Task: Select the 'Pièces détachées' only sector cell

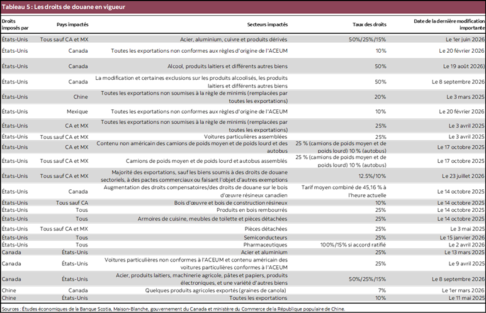Action: [x=266, y=229]
